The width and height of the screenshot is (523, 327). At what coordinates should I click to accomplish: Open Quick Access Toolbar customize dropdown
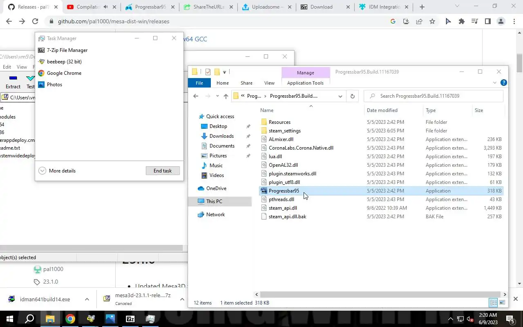[x=224, y=72]
